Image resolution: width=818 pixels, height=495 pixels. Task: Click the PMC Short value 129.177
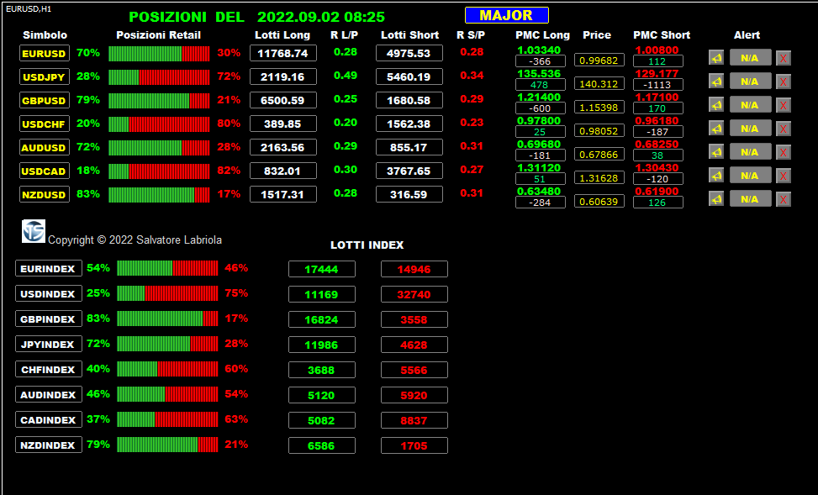(657, 74)
